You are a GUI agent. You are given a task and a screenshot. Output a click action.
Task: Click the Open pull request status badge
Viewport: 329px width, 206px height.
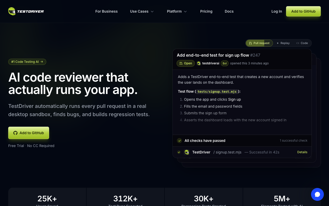pyautogui.click(x=186, y=63)
